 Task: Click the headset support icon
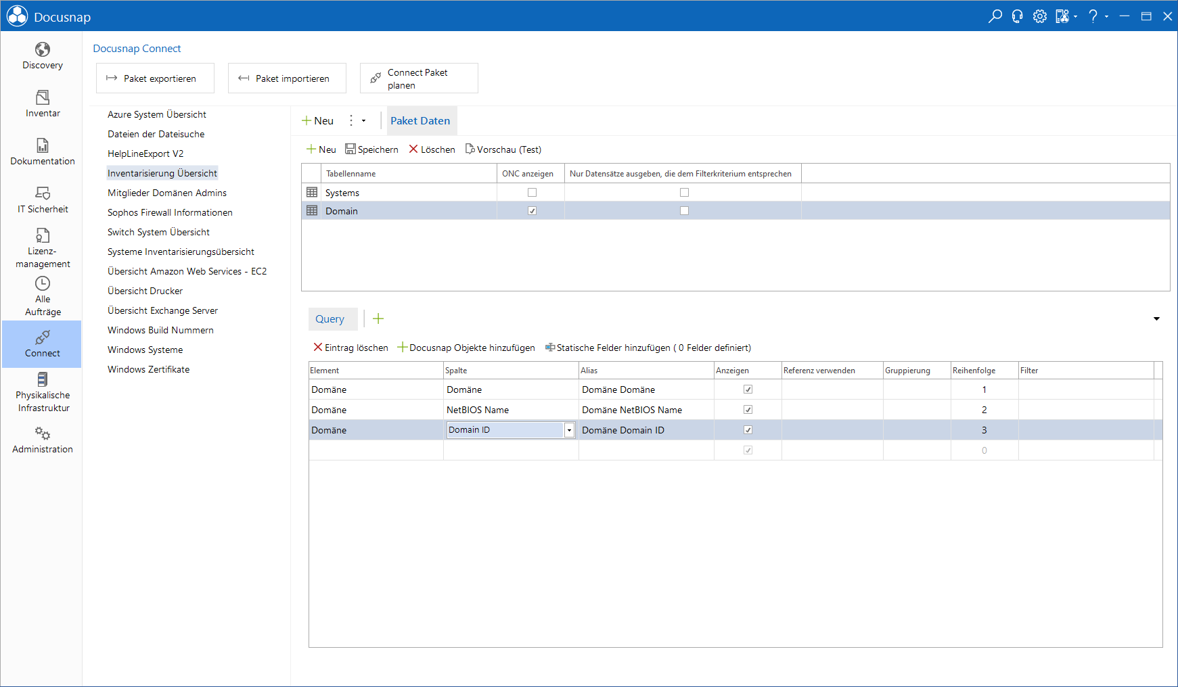(1017, 16)
